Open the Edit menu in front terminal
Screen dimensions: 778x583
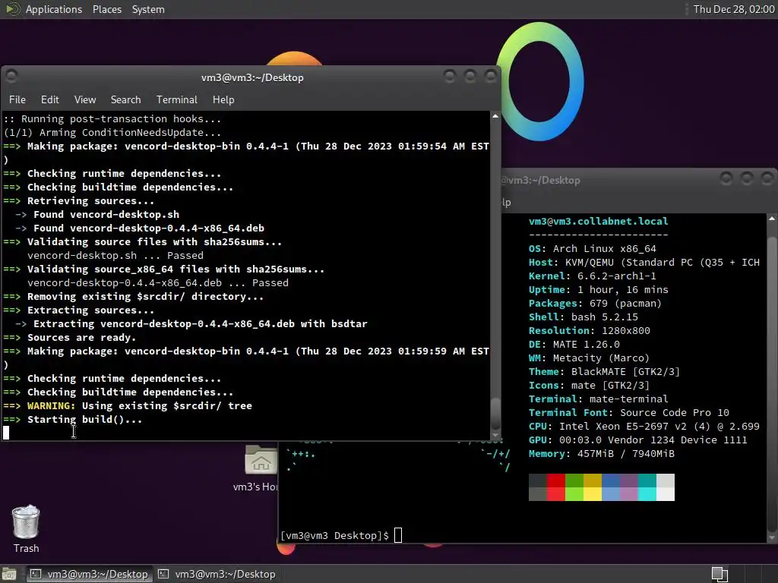click(49, 99)
